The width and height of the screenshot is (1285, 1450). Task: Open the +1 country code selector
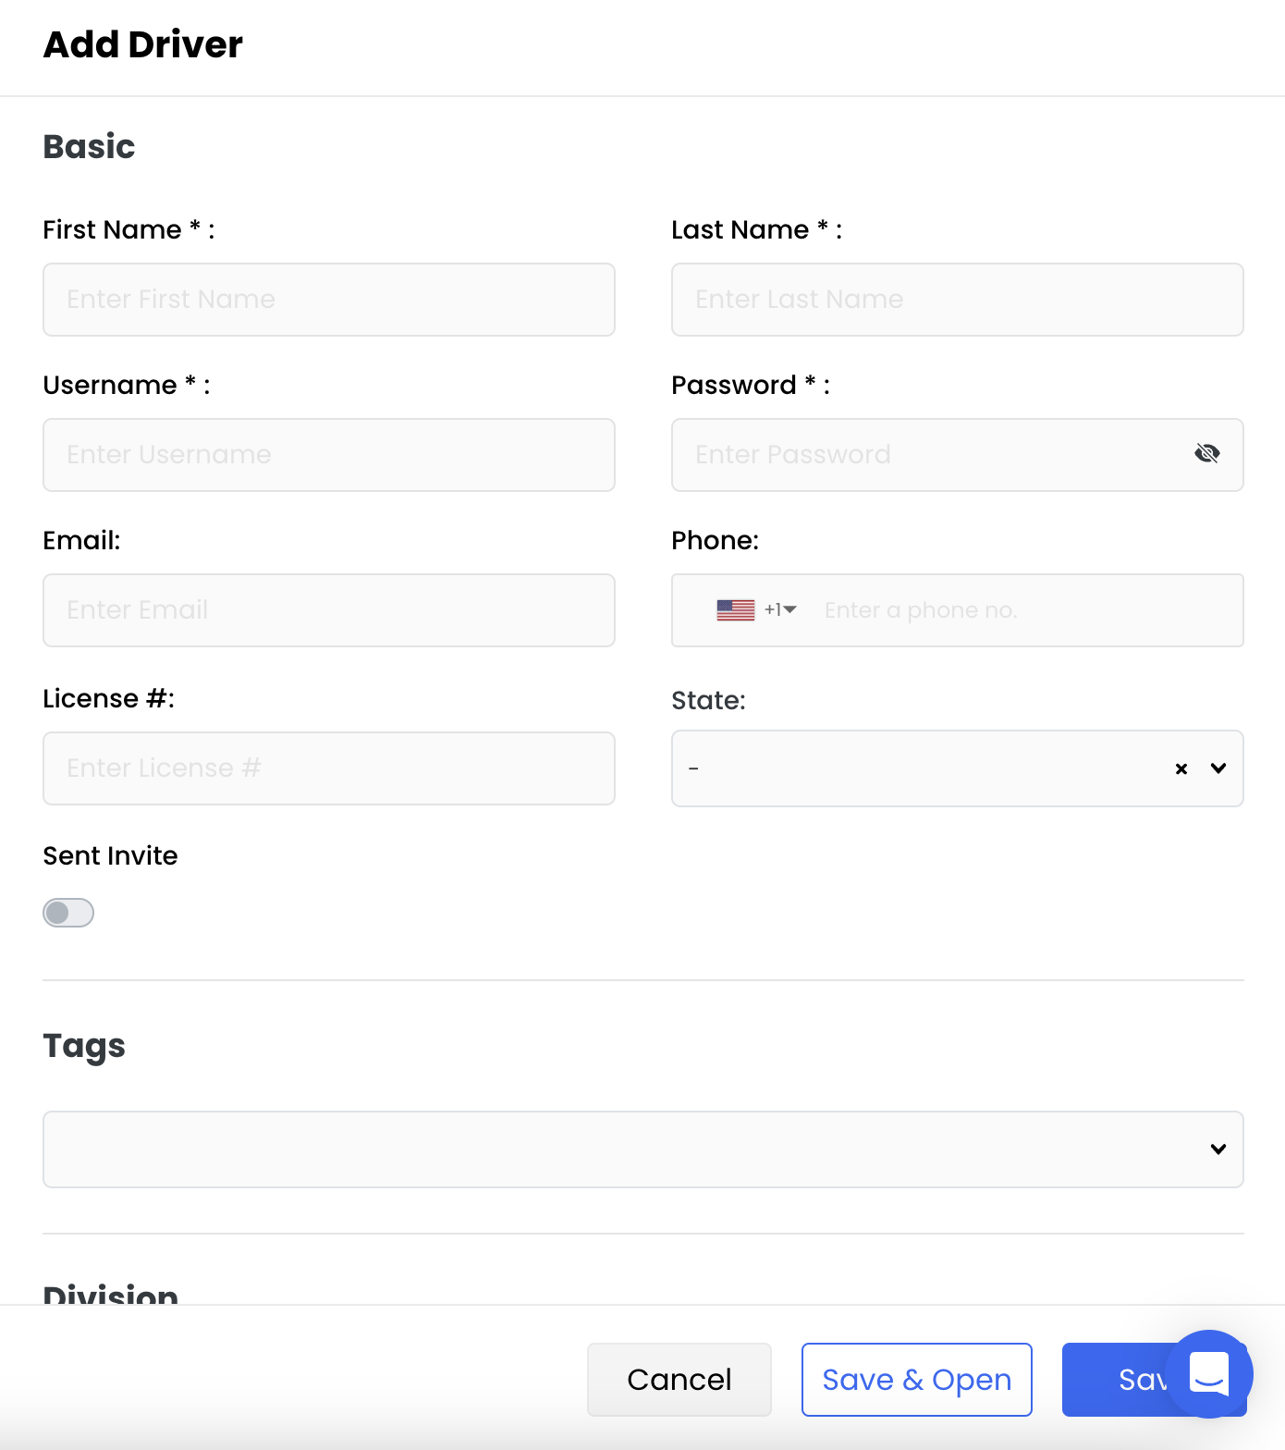pos(781,610)
